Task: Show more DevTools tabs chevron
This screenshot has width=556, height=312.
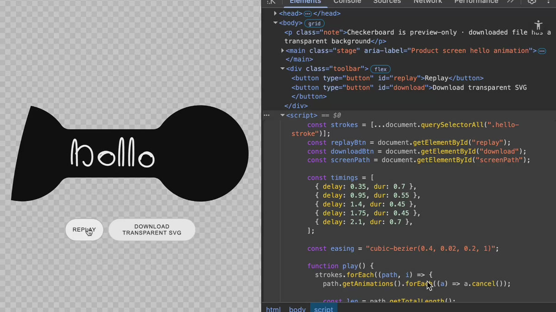Action: click(511, 2)
